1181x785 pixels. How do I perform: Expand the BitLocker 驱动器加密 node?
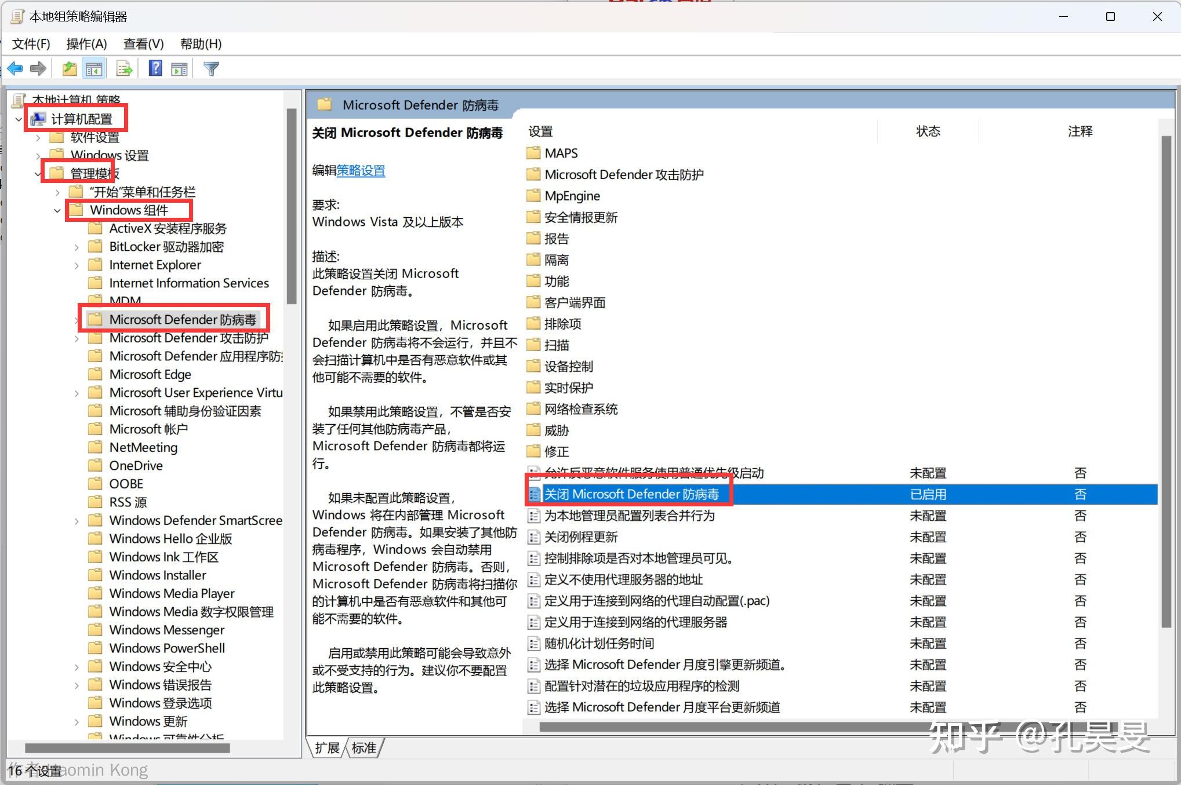[77, 247]
